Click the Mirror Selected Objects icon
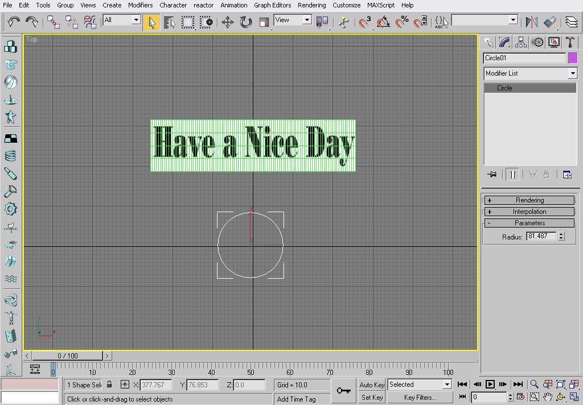 point(532,22)
